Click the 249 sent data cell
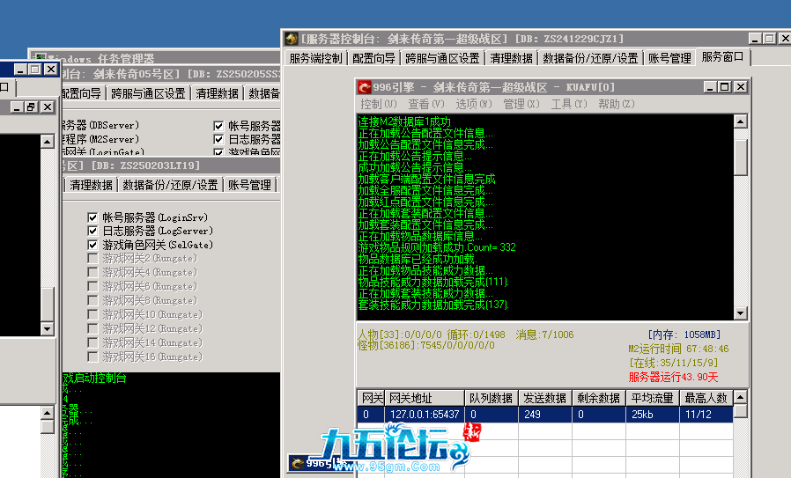791x478 pixels. click(x=545, y=415)
